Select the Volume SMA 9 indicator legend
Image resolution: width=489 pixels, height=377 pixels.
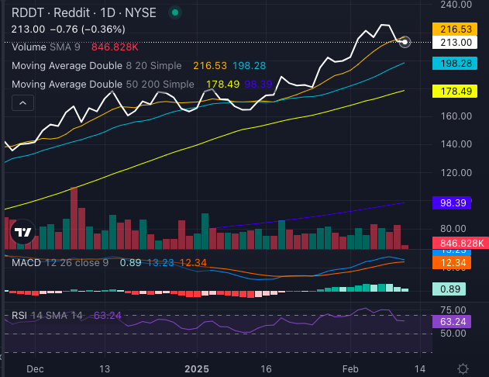point(48,47)
